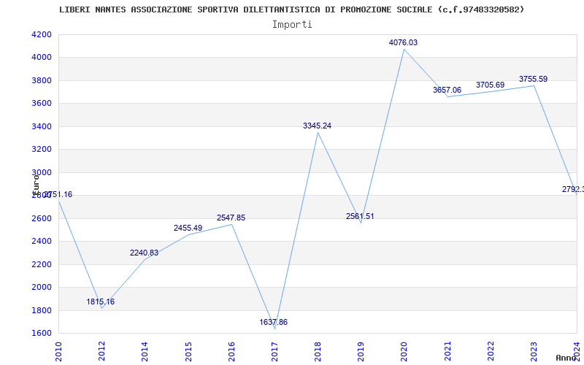Select the 3705.69 data label
584x365 pixels.
[x=490, y=85]
